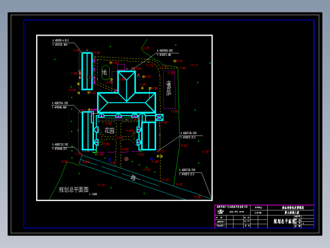This screenshot has height=248, width=330.
Task: Select the red elevation value 11.56 at the green boundary corner
Action: (x=64, y=162)
